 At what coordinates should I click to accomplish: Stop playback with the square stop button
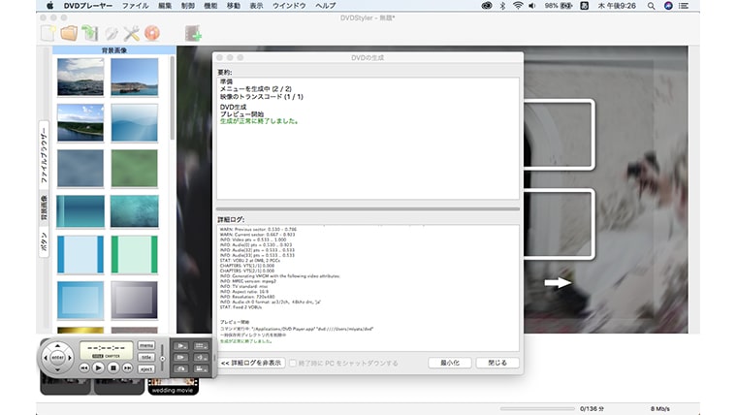[x=112, y=368]
